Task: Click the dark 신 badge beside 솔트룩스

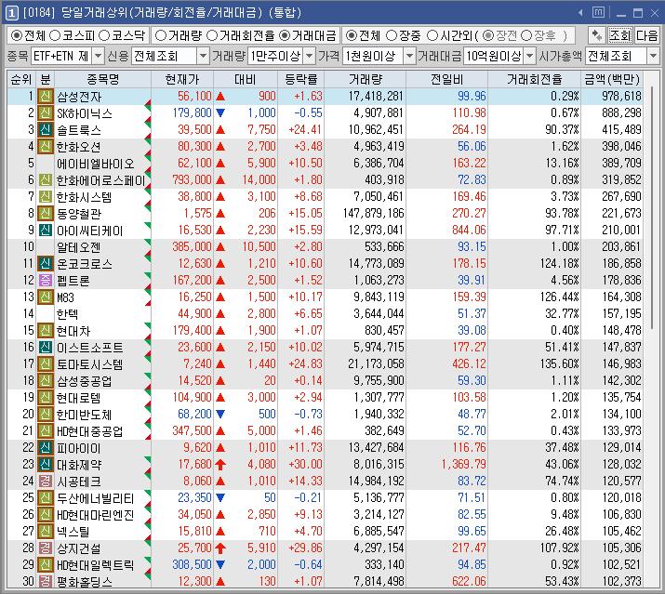Action: (45, 130)
